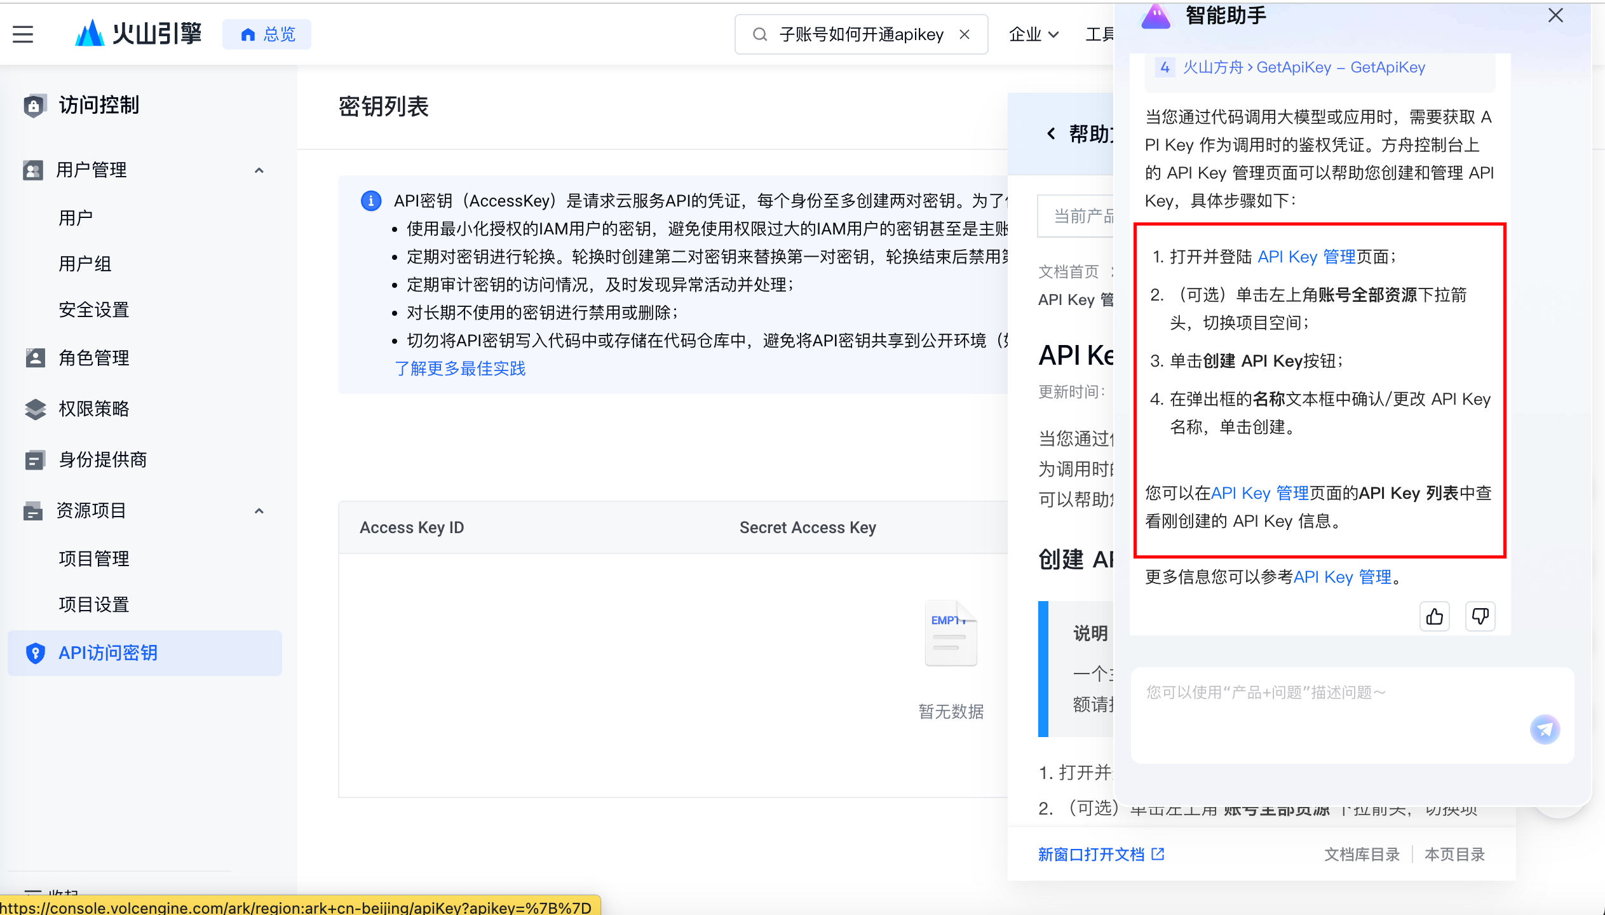Give thumbs down to the assistant answer
The width and height of the screenshot is (1605, 915).
pos(1480,616)
